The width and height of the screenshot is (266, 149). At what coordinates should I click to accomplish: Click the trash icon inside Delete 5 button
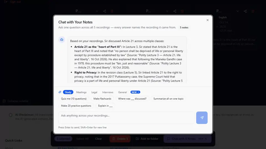coord(114,139)
